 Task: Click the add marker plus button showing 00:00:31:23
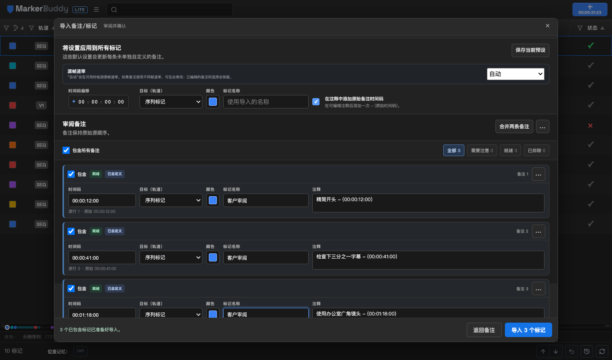point(589,9)
